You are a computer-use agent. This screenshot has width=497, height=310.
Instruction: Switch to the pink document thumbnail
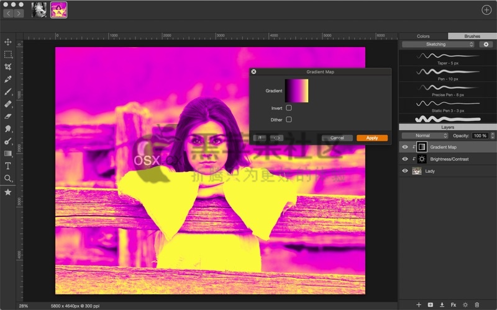tap(58, 10)
